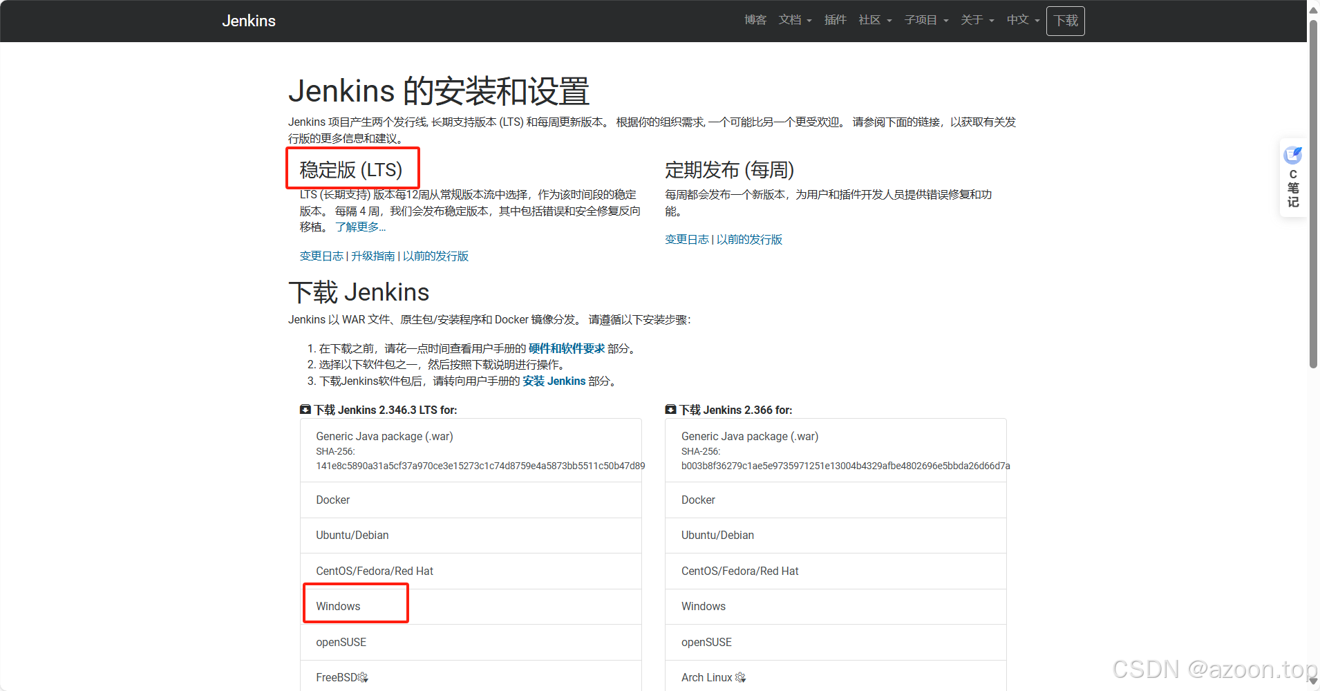Viewport: 1320px width, 691px height.
Task: Open weekly 以前的发行版 link
Action: click(x=749, y=239)
